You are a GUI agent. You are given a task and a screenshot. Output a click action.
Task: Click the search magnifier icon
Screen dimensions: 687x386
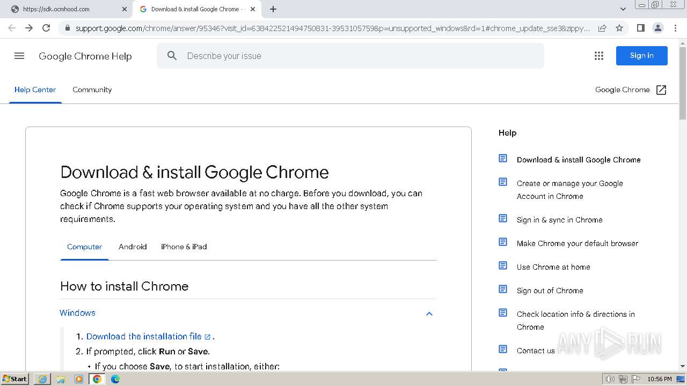[x=172, y=56]
